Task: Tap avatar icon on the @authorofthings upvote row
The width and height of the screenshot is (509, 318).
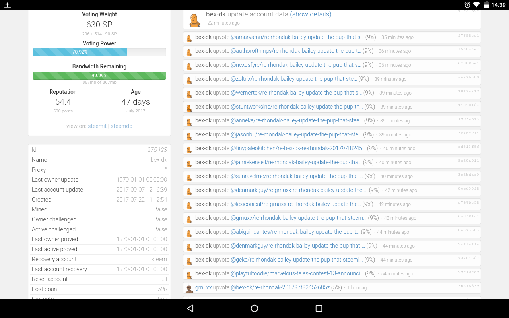Action: click(x=189, y=52)
